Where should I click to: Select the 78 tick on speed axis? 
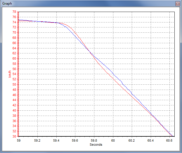[14, 12]
